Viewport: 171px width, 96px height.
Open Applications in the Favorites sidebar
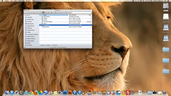click(x=30, y=26)
